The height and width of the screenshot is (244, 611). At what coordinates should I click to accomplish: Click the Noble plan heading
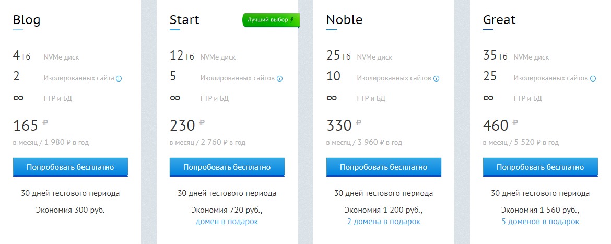click(x=345, y=19)
